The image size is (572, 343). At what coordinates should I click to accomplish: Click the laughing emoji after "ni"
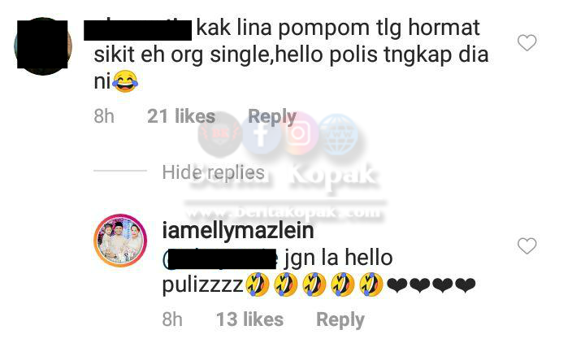[x=125, y=81]
